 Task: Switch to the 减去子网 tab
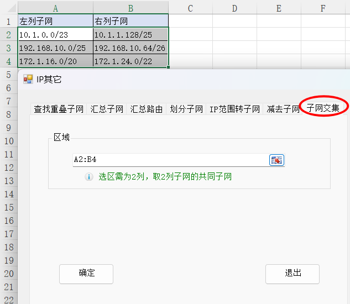[x=283, y=109]
